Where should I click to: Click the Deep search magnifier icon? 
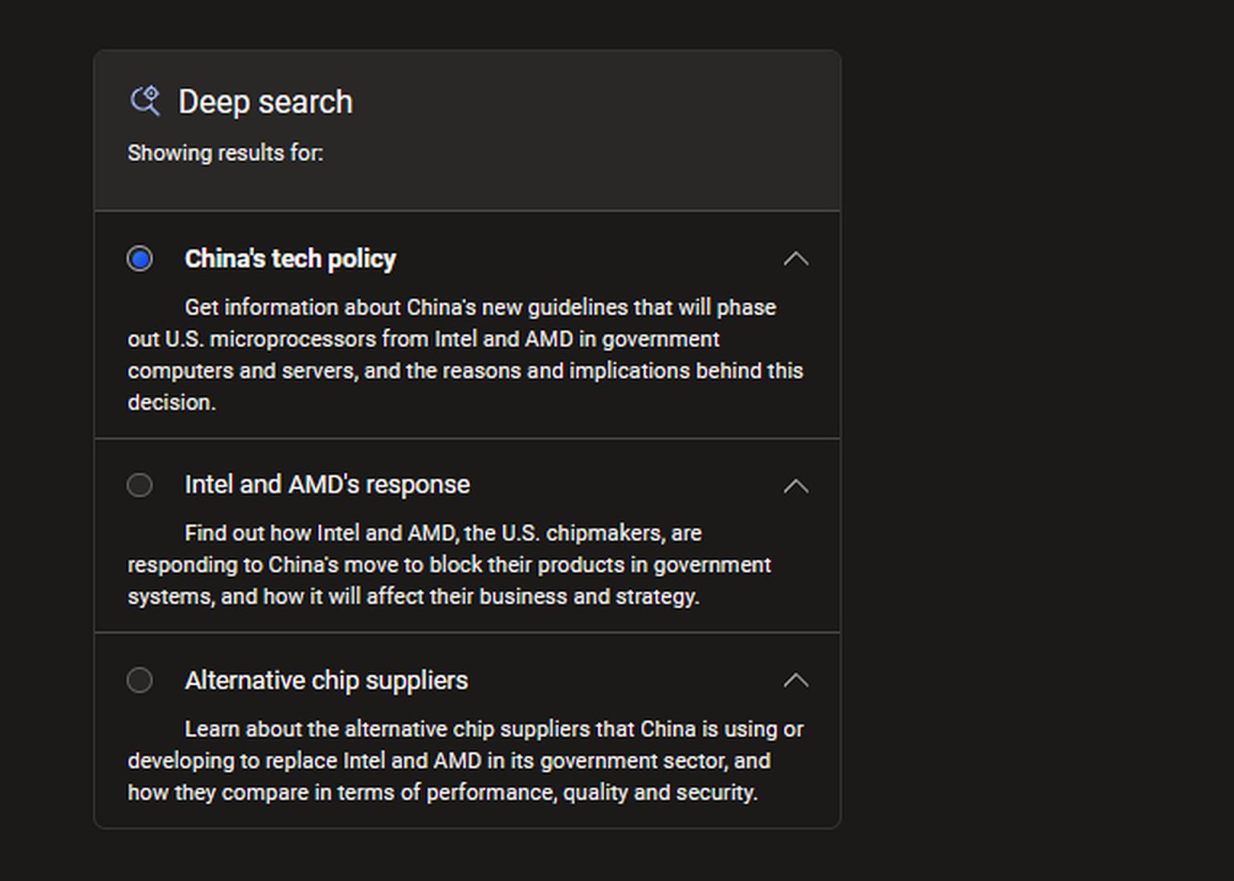point(145,101)
